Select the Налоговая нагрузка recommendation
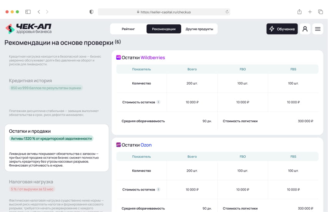Viewport: 328px width, 212px height. [x=31, y=182]
